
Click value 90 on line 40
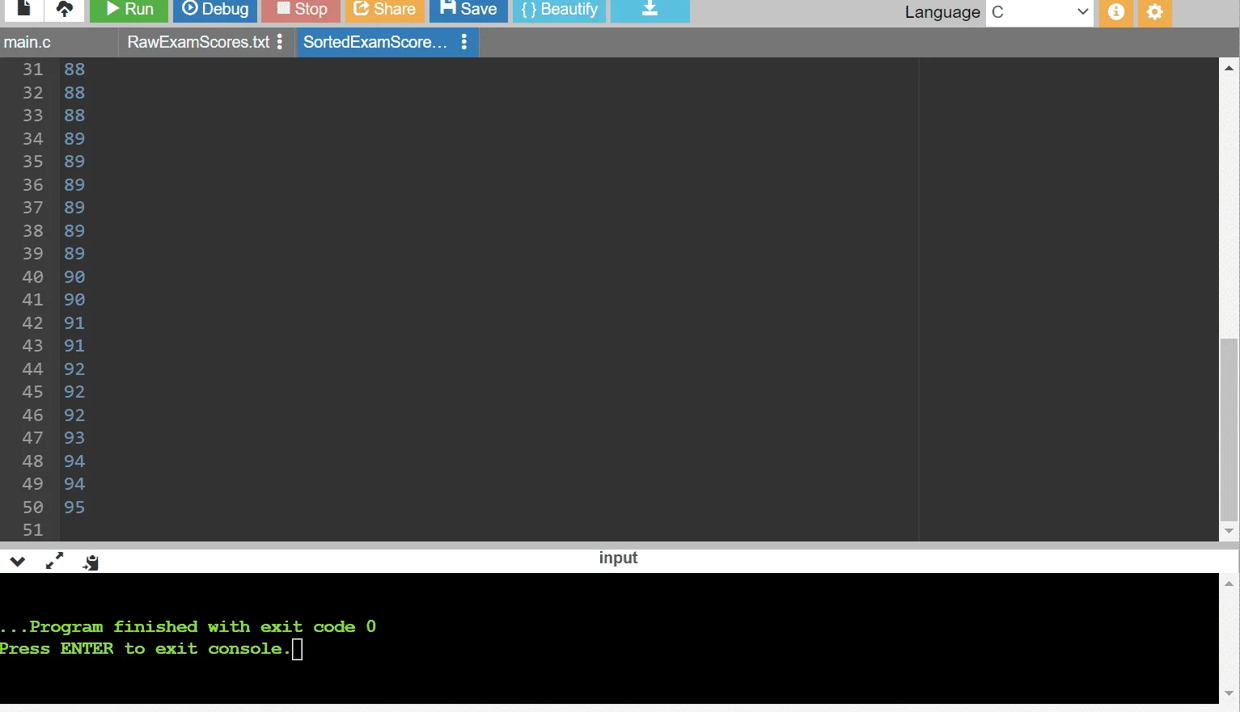click(74, 277)
